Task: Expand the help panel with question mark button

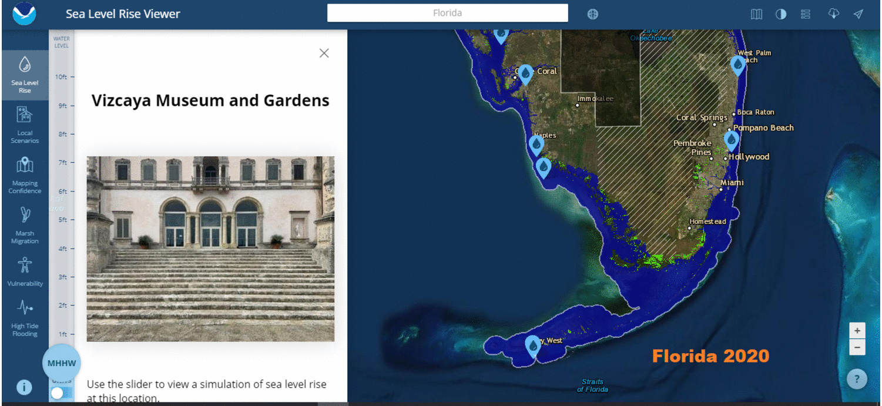Action: [857, 379]
